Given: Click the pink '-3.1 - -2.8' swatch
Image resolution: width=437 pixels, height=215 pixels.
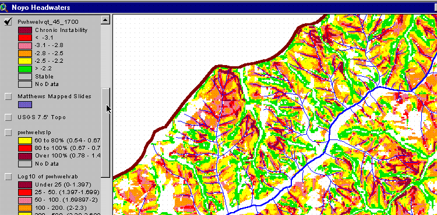Looking at the screenshot, I should tap(25, 45).
